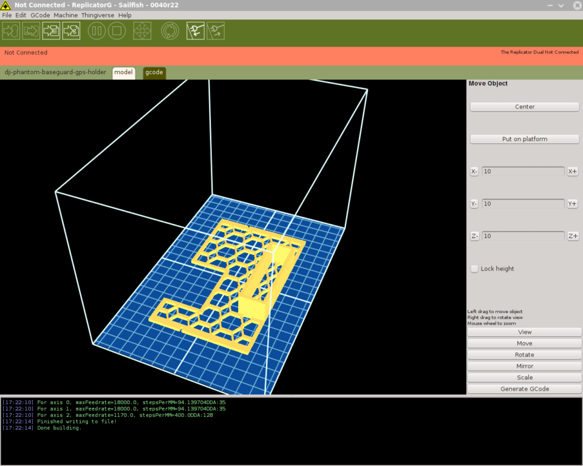Screen dimensions: 583x466
Task: Click the ReplicatorG app icon in title bar
Action: (5, 5)
